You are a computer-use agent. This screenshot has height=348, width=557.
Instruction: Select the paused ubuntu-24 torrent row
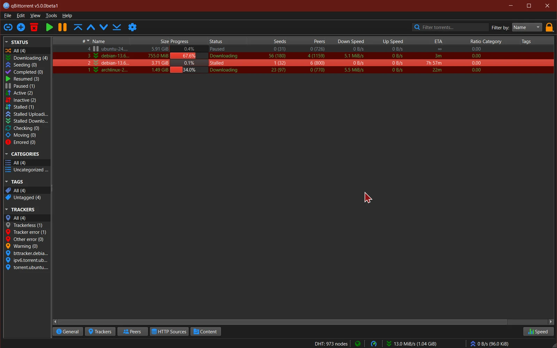point(303,49)
